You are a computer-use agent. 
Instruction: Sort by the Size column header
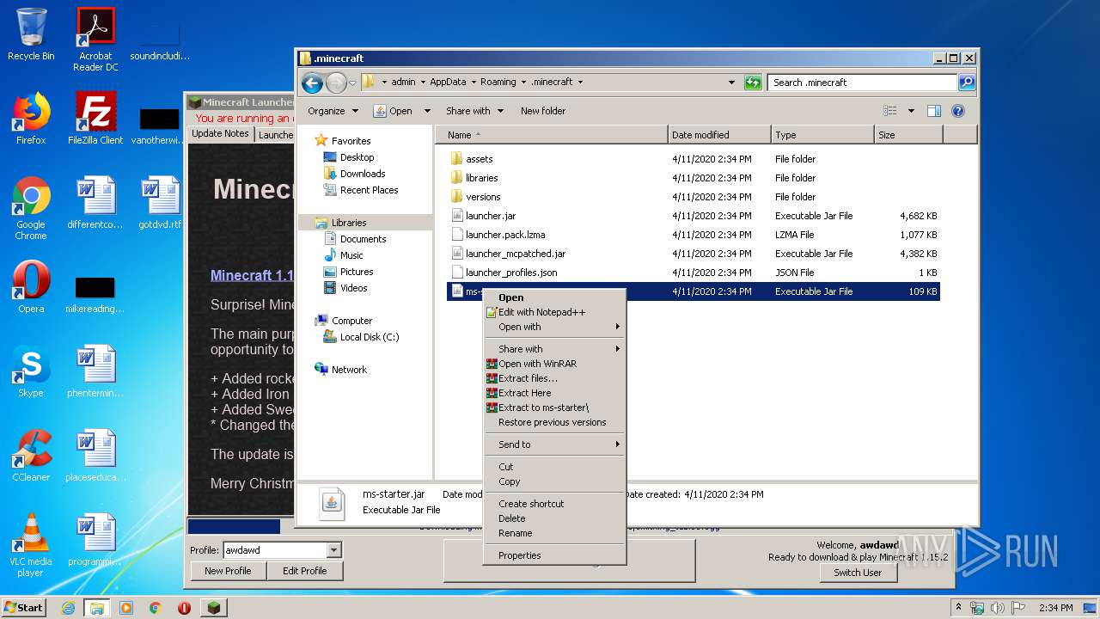[908, 135]
